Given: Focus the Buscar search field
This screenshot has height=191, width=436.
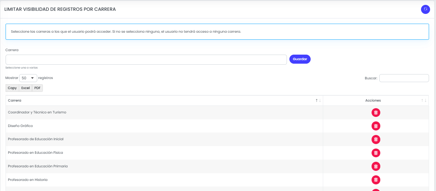Looking at the screenshot, I should [x=404, y=78].
